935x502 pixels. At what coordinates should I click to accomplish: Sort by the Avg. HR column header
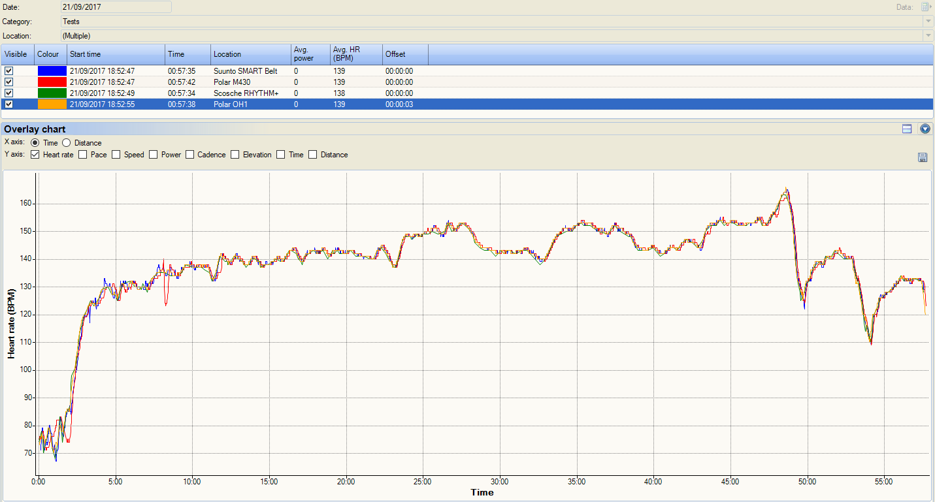(x=346, y=54)
